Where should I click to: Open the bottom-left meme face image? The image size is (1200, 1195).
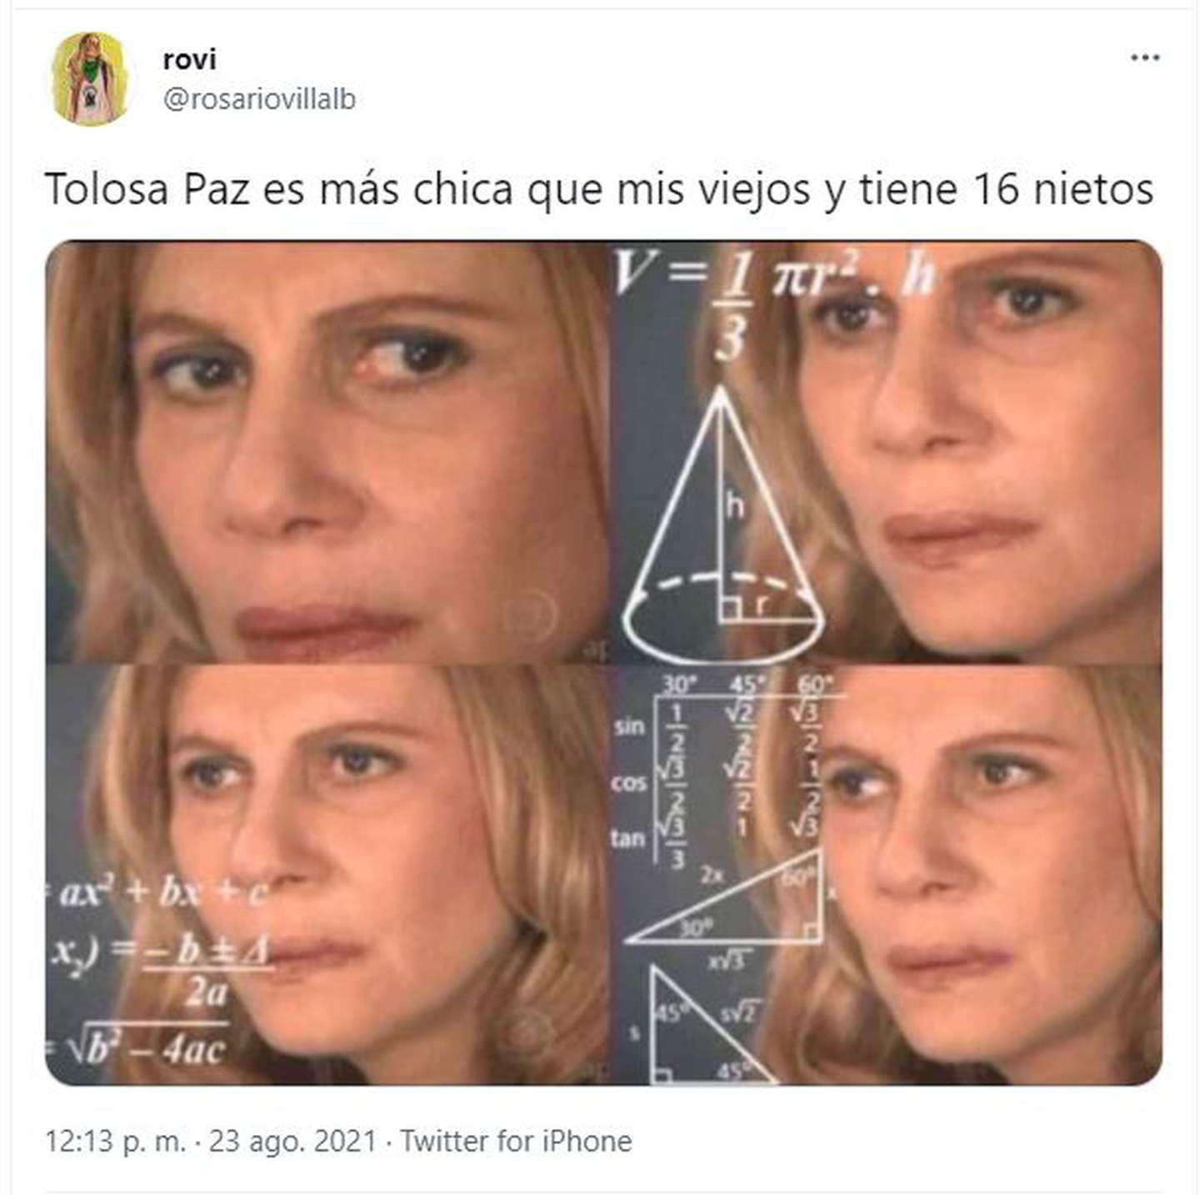328,875
